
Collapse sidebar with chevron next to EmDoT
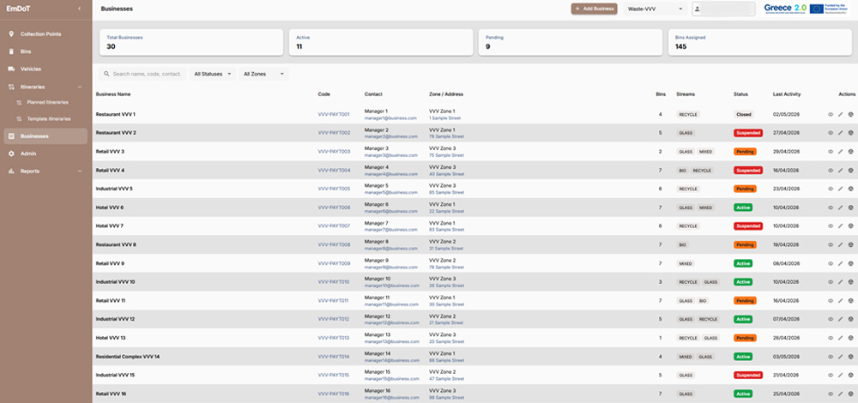[x=79, y=9]
